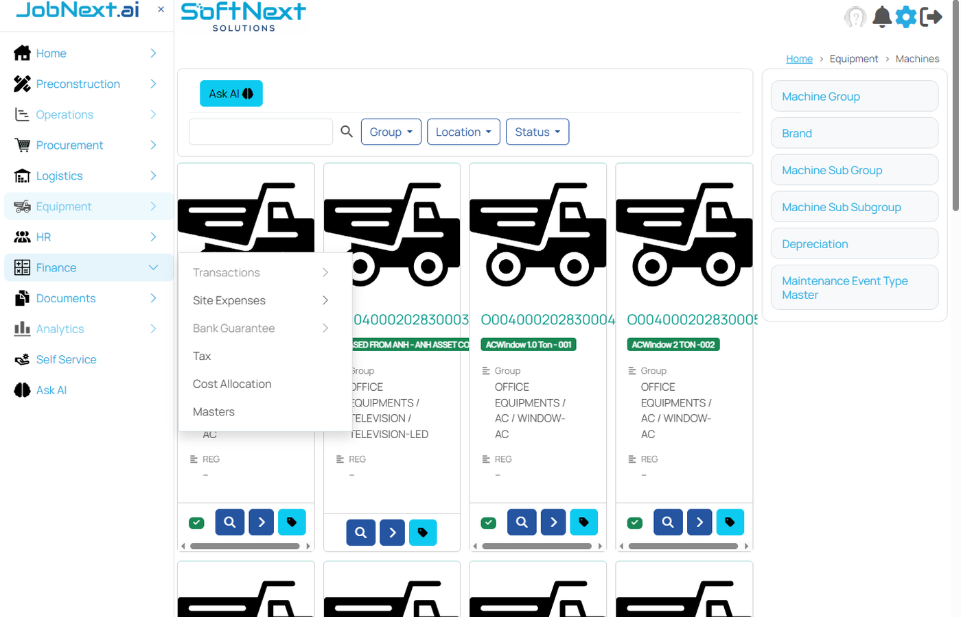Open the Location filter dropdown
This screenshot has height=617, width=961.
click(x=463, y=132)
